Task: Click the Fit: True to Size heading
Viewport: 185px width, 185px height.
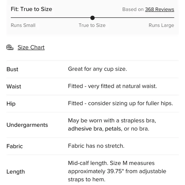Action: point(31,9)
